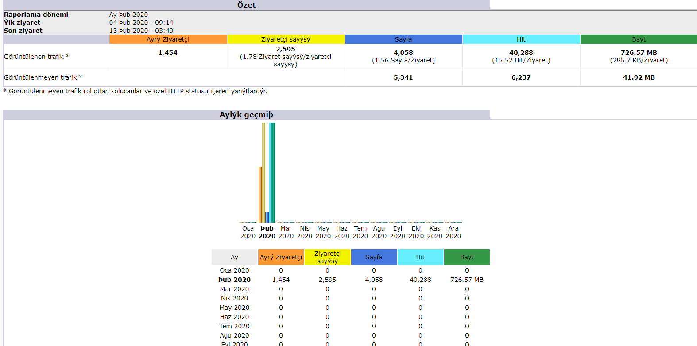
Task: Click the "May 2020" row in monthly table
Action: (351, 308)
